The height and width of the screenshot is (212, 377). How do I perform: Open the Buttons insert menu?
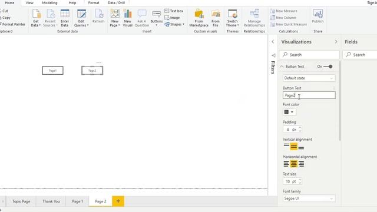point(157,18)
